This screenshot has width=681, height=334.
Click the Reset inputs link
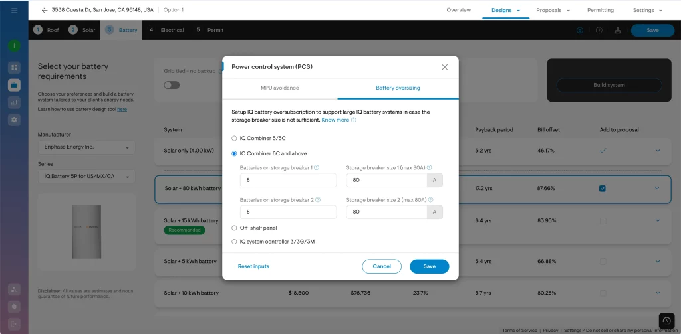click(253, 266)
